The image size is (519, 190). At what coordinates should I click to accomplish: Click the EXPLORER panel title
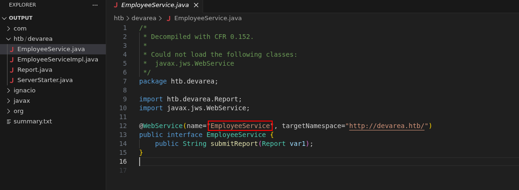coord(23,5)
